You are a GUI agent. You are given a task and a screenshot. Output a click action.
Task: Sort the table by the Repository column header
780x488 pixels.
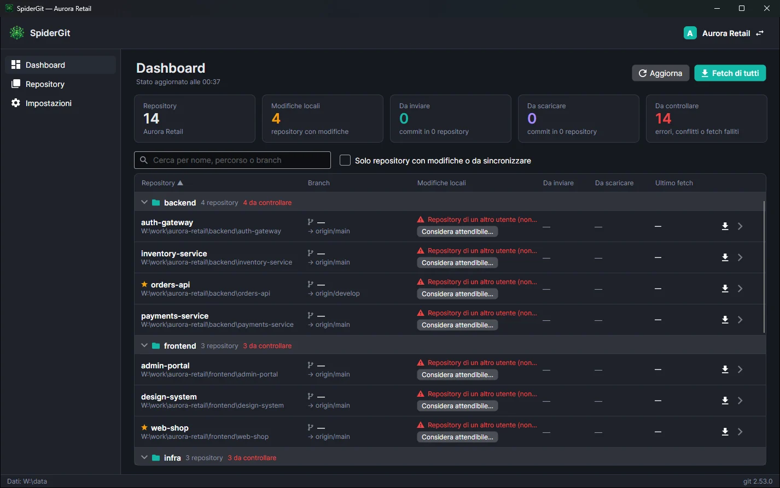pos(162,183)
